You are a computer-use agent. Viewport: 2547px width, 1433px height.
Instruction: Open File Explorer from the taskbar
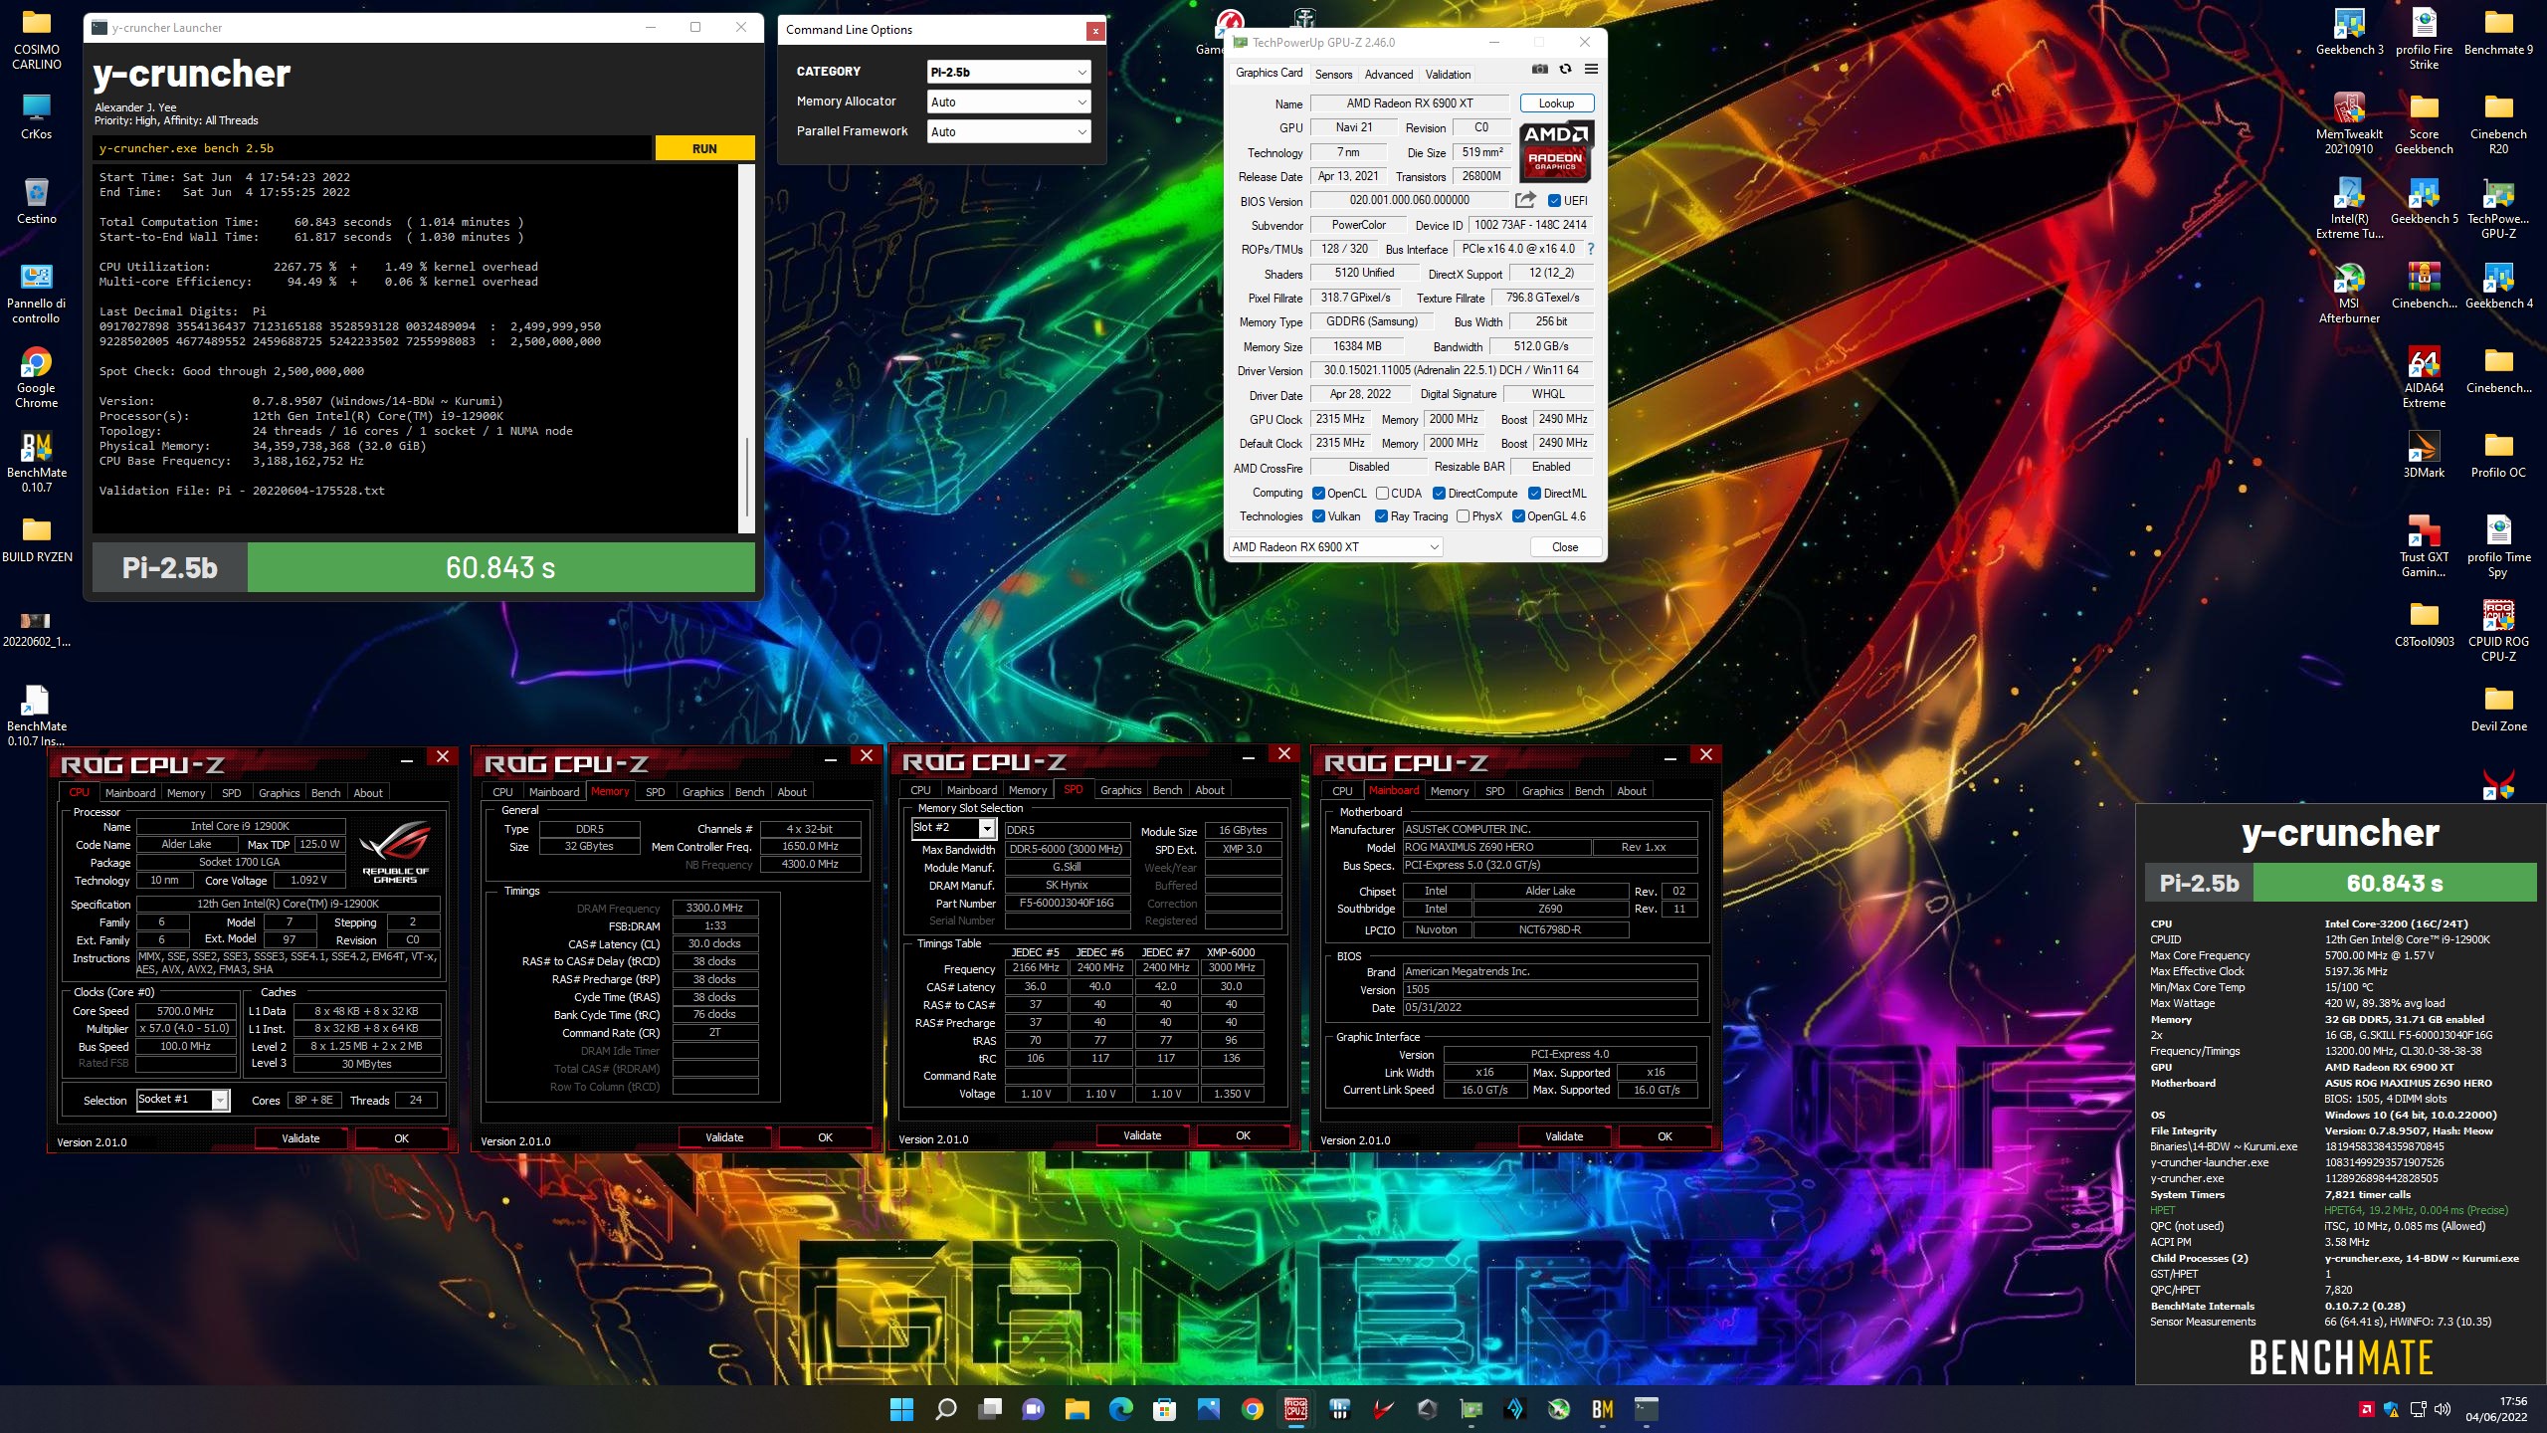coord(1077,1409)
